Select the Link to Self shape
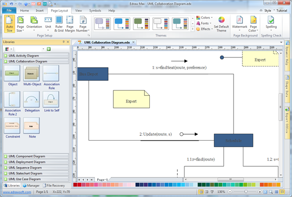This screenshot has height=197, width=292. (x=51, y=102)
